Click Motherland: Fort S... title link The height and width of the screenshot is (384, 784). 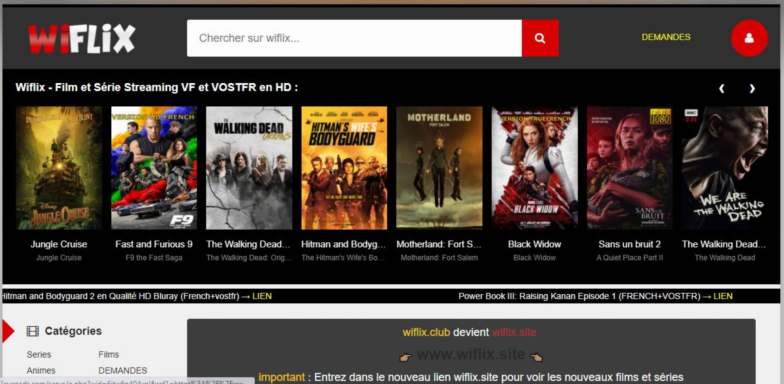tap(439, 244)
